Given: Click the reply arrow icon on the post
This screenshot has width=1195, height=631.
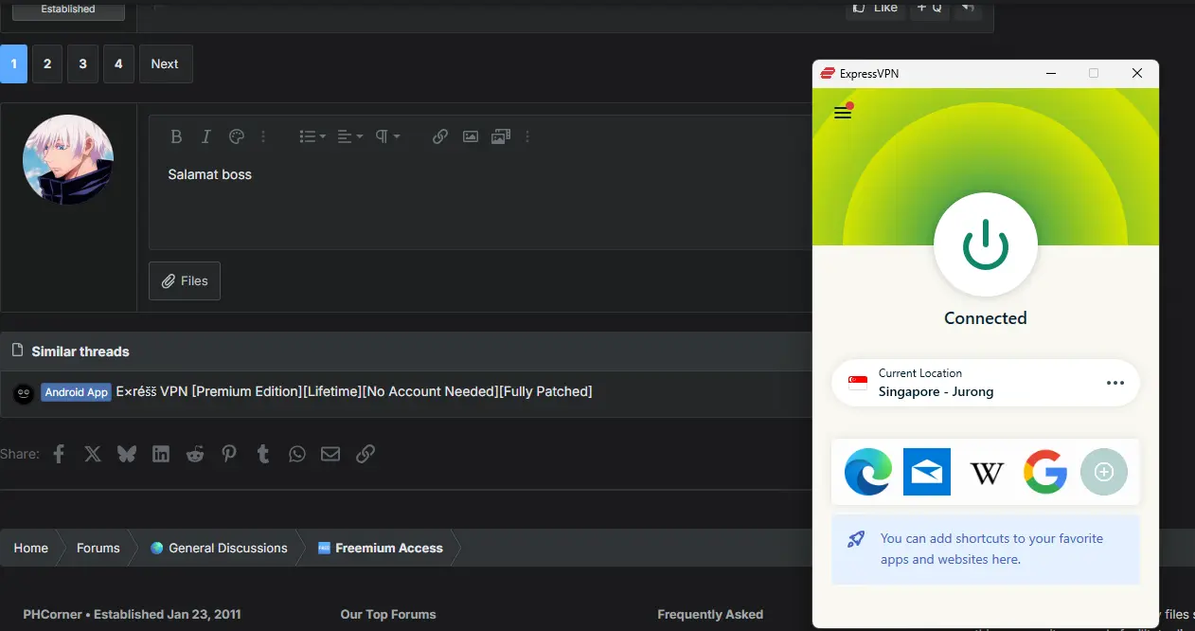Looking at the screenshot, I should coord(967,8).
